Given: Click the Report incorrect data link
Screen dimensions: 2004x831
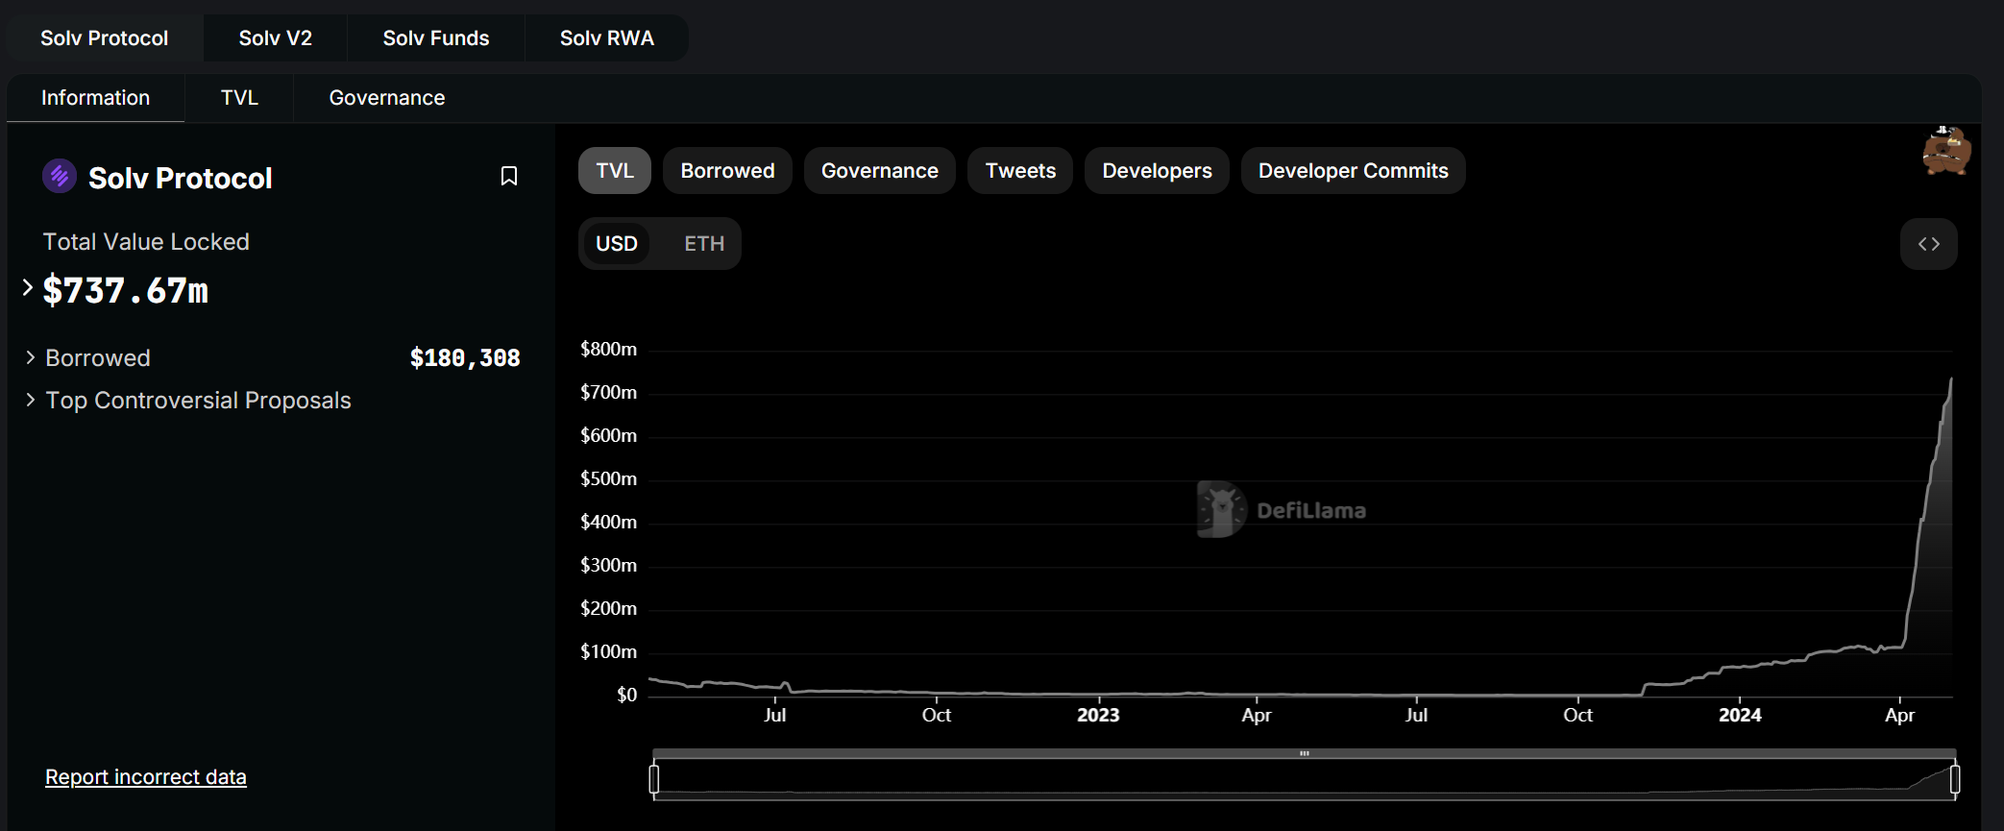Looking at the screenshot, I should pos(146,776).
